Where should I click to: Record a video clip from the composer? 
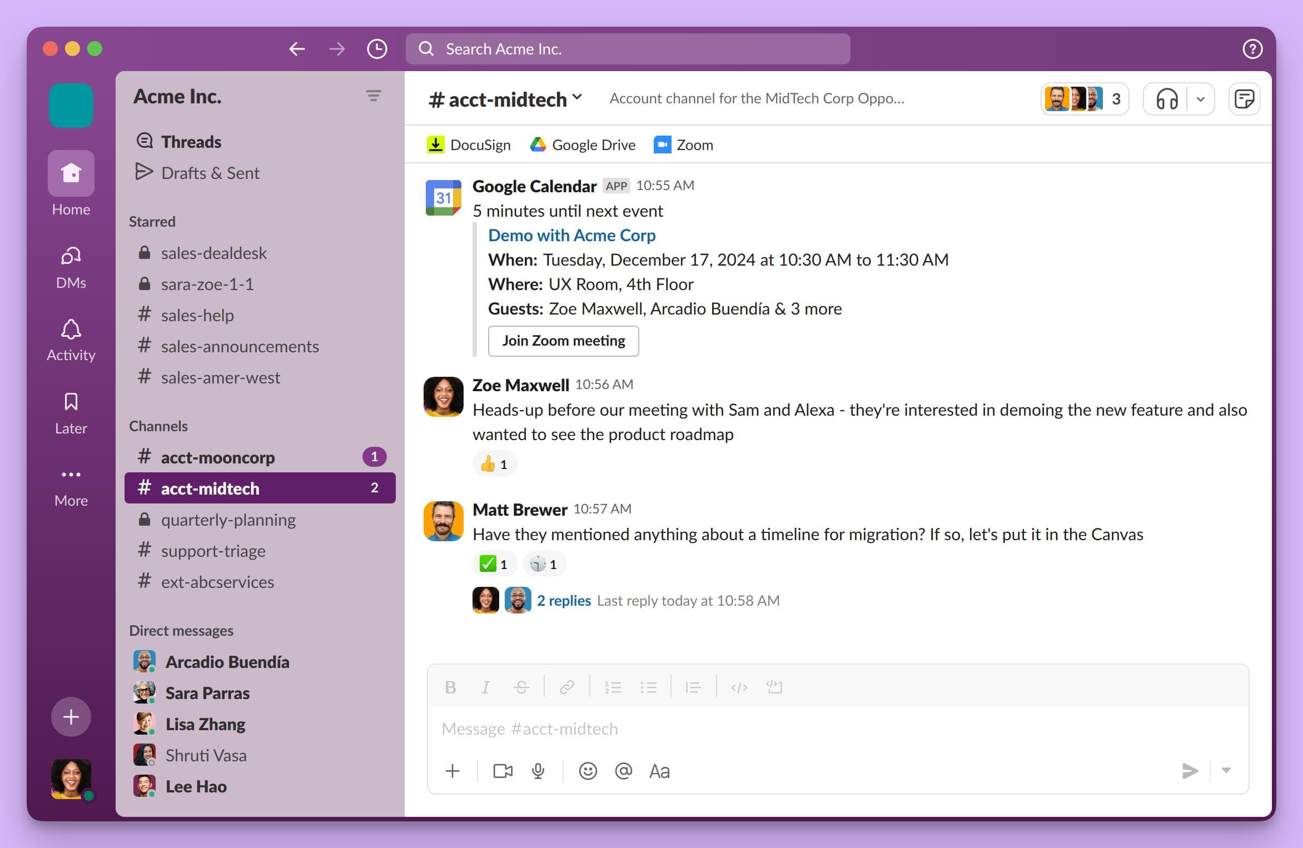point(502,771)
